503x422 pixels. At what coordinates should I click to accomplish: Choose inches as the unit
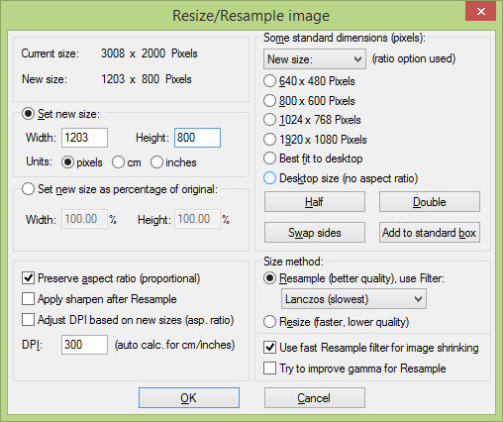(x=156, y=162)
